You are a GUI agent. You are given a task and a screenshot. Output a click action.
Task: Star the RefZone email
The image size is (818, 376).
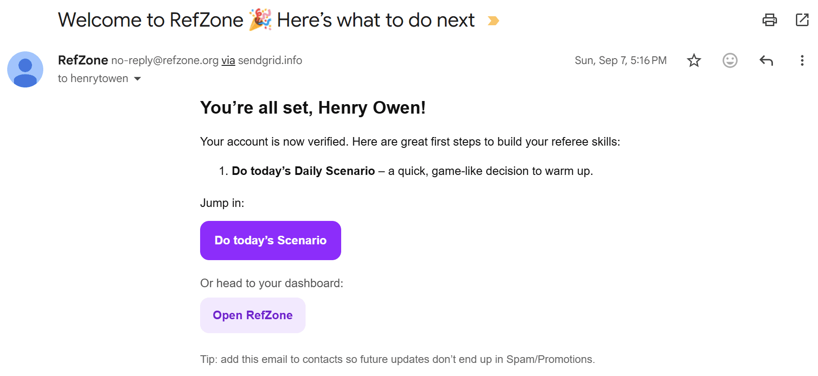[694, 60]
